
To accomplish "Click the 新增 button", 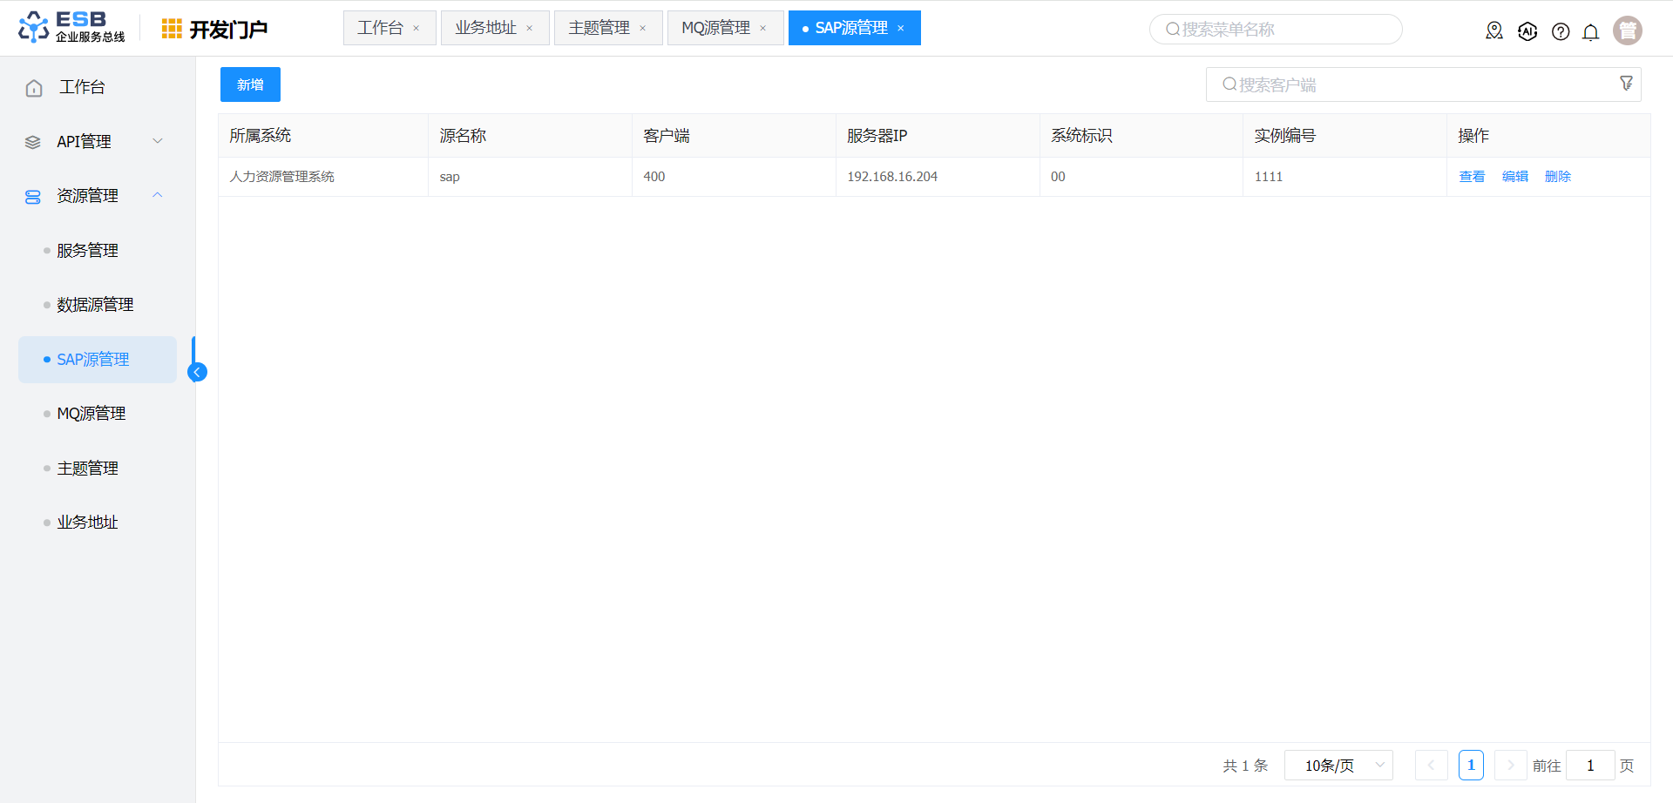I will 250,84.
